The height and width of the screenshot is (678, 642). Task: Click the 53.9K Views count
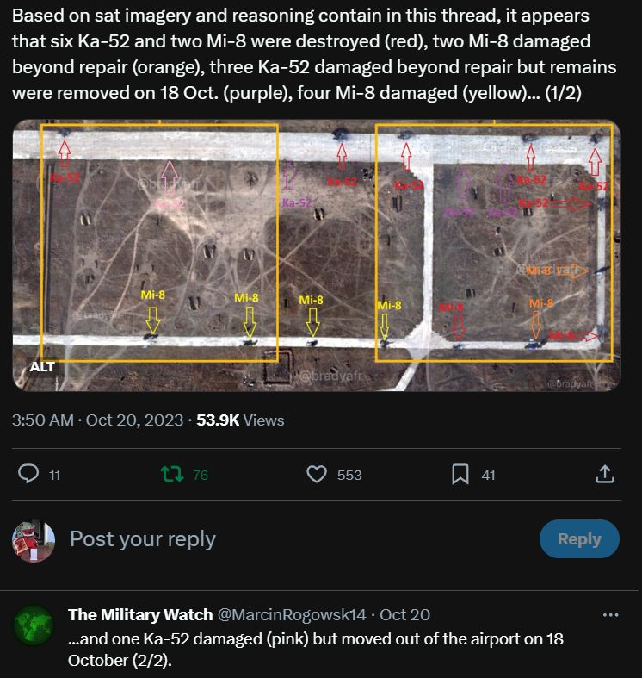point(240,420)
